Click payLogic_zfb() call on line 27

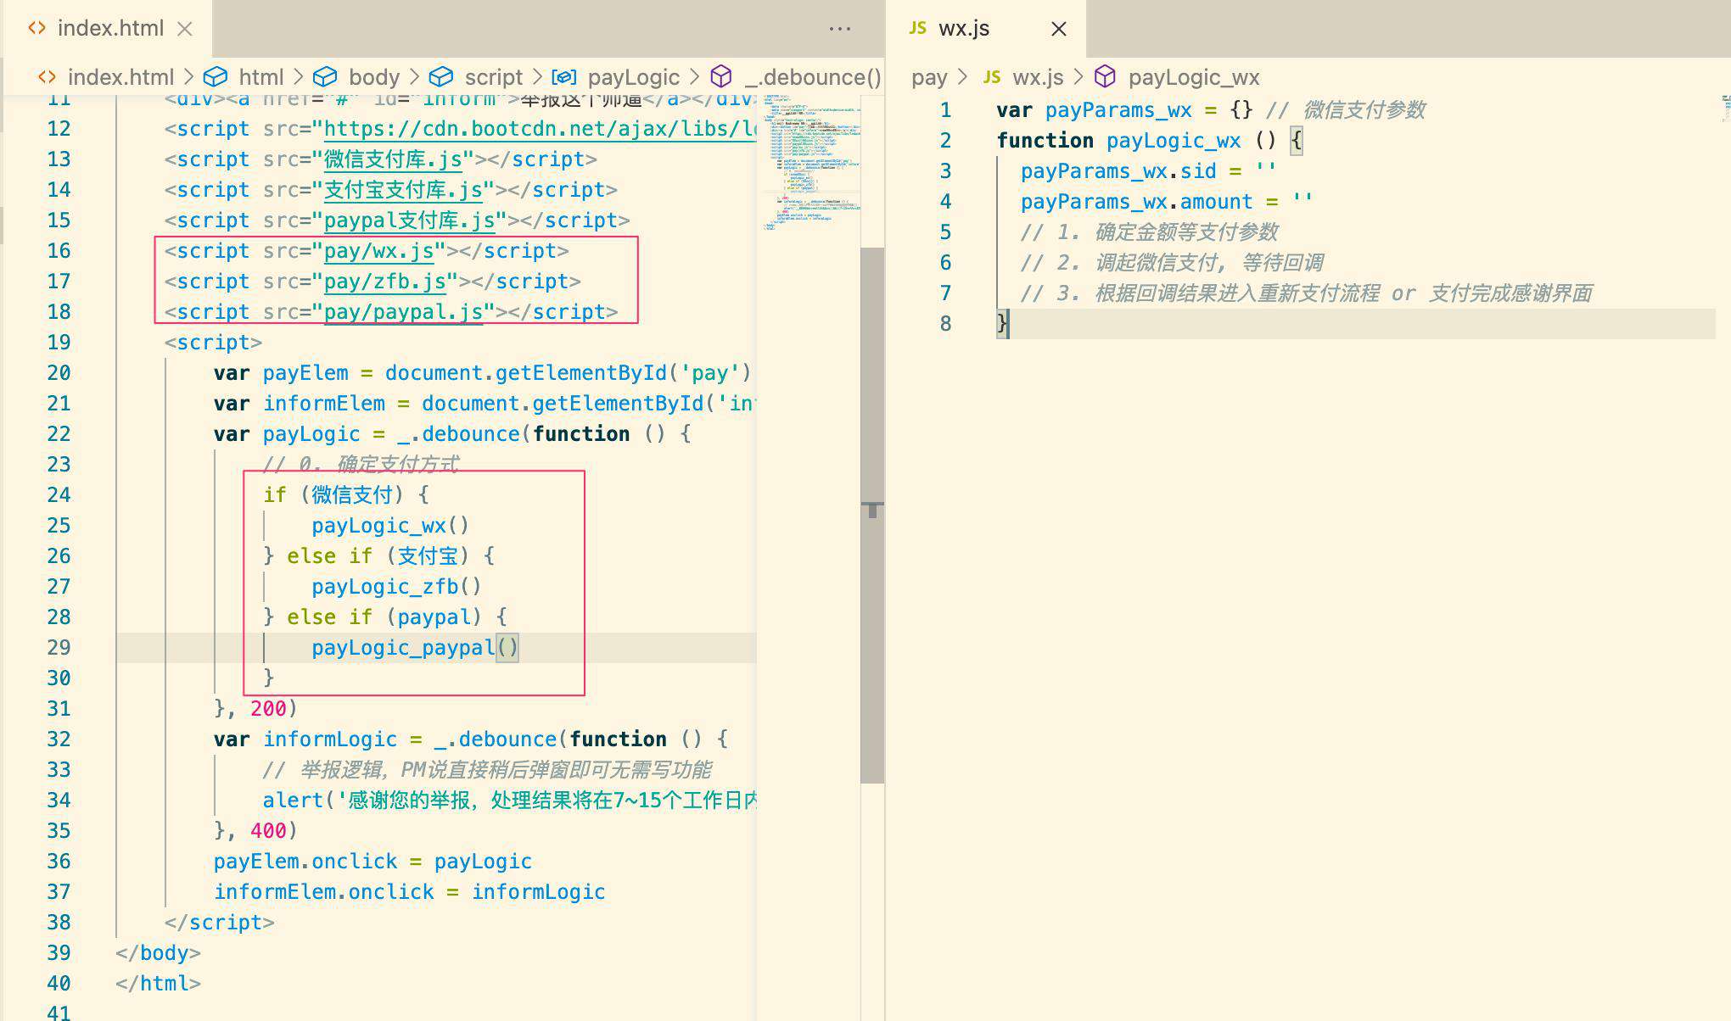396,587
